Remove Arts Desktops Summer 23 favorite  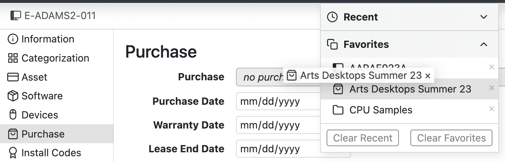coord(492,88)
